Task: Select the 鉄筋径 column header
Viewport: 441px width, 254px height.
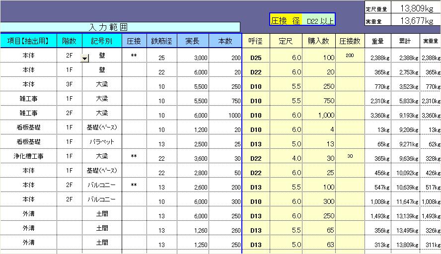Action: point(162,41)
